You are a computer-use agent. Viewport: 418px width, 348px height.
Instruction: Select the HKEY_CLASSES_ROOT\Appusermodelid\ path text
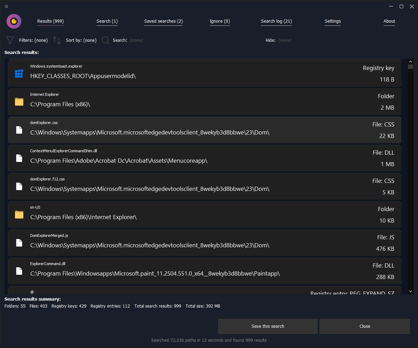[x=83, y=76]
